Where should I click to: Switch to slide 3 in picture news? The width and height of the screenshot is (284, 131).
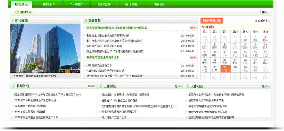(x=73, y=71)
